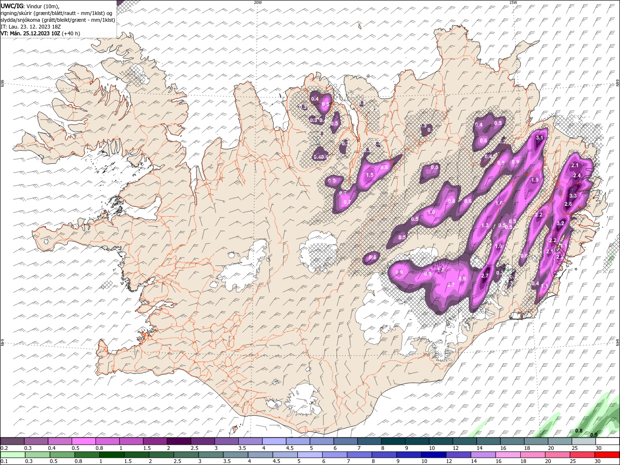The image size is (620, 465).
Task: Click the 'rigning/skúrir' legend description line
Action: (x=57, y=13)
